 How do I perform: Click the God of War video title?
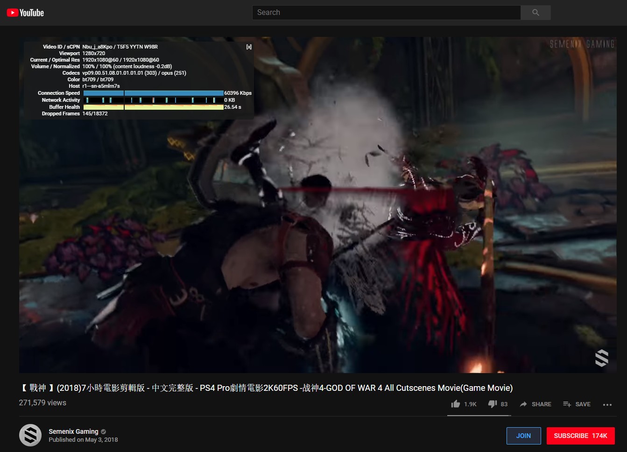click(266, 388)
